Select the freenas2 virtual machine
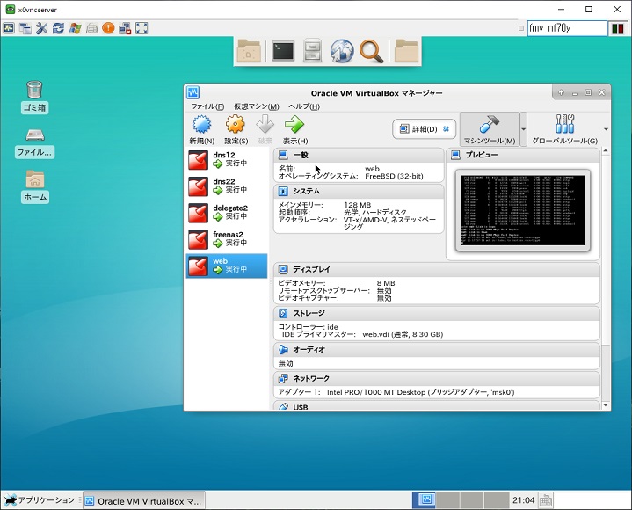The image size is (632, 510). [x=227, y=239]
